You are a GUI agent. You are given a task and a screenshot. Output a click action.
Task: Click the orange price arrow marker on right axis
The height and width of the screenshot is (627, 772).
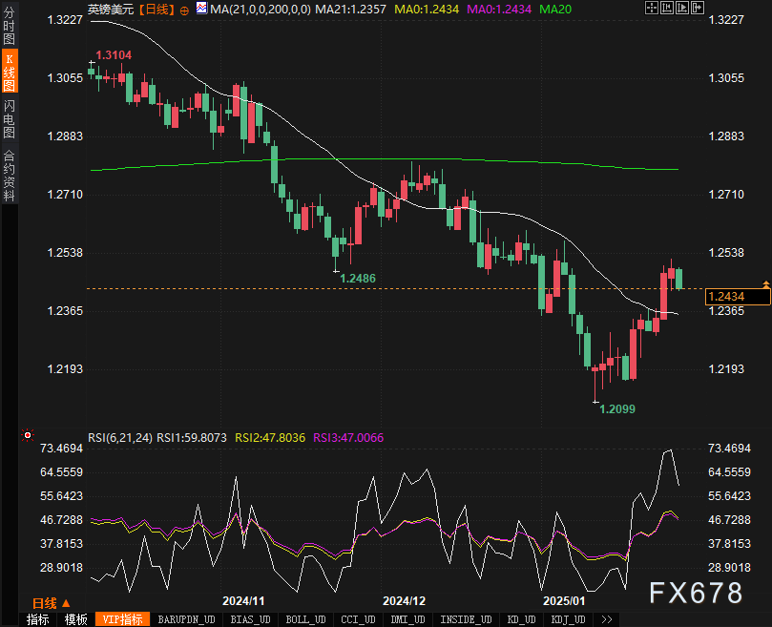pos(765,284)
